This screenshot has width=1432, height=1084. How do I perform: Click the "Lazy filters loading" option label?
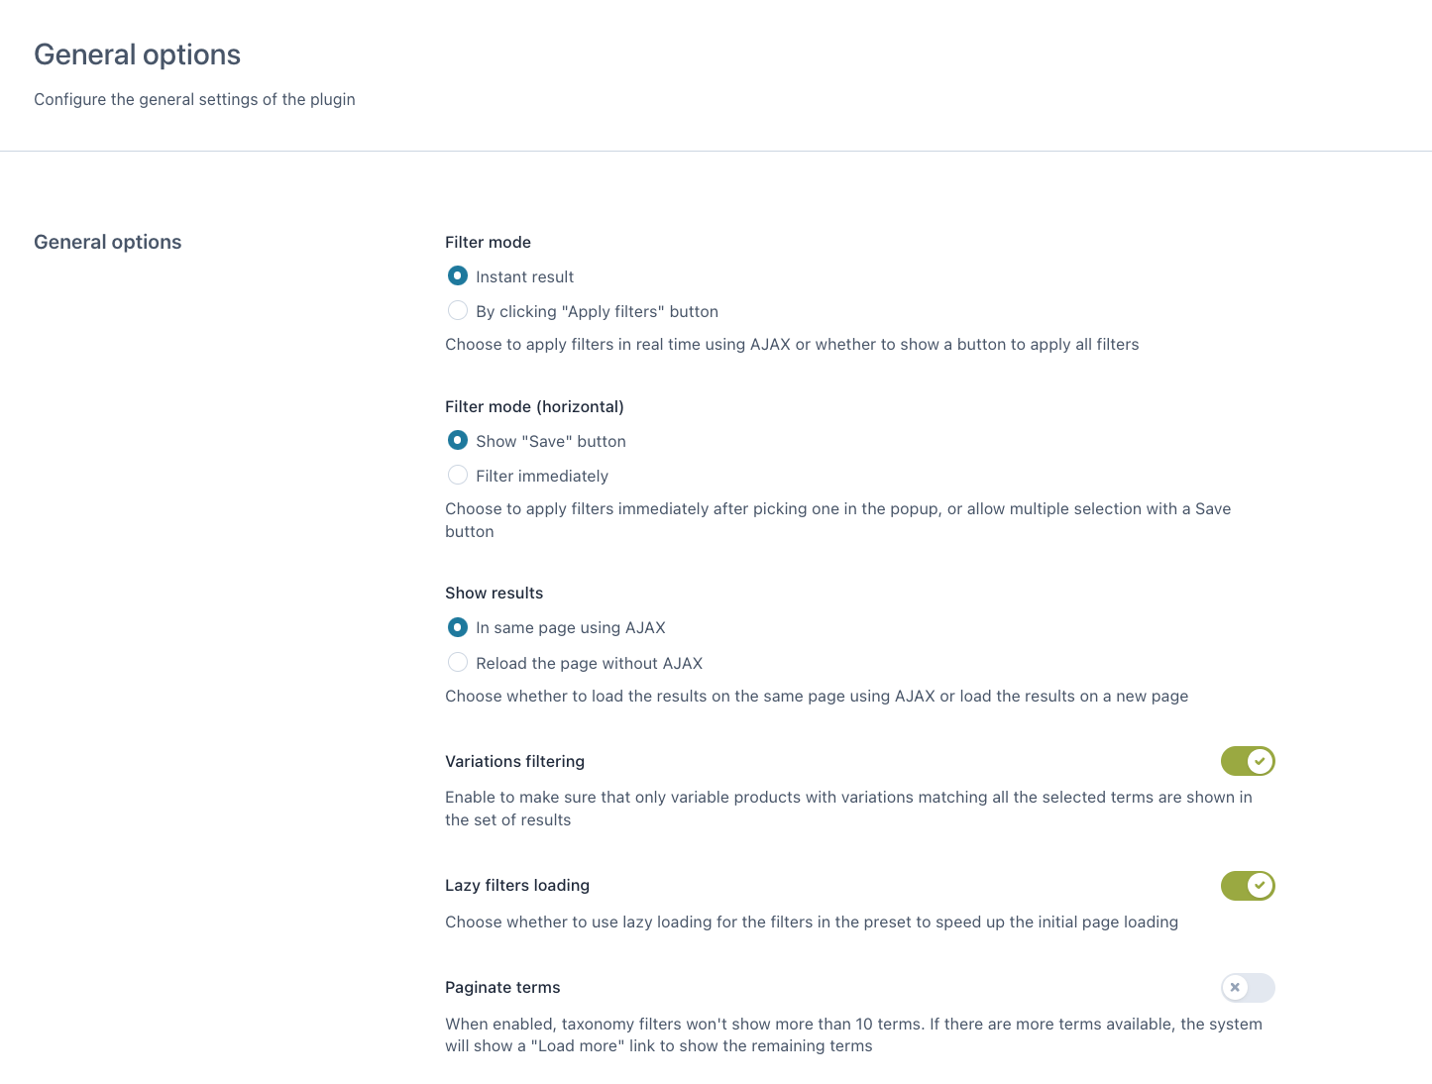click(x=516, y=885)
